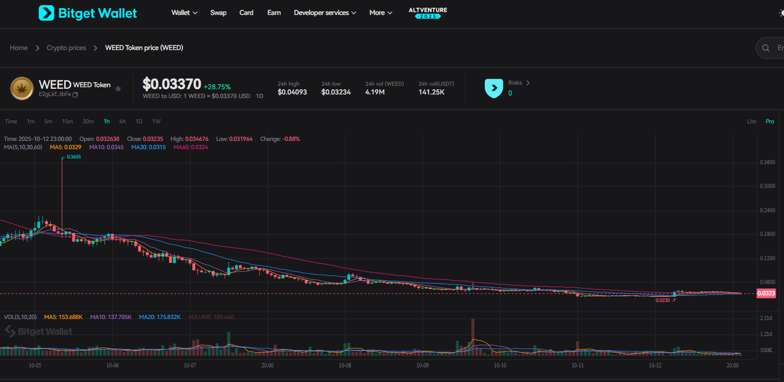Open the Altventure 2025 banner
The width and height of the screenshot is (784, 382).
[427, 13]
